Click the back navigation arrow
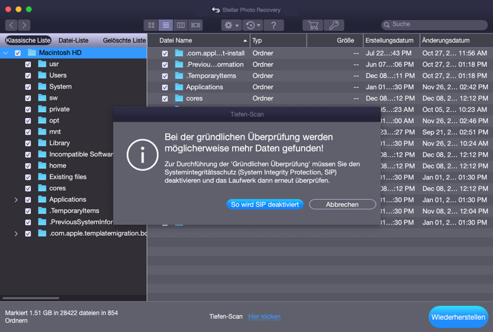This screenshot has height=332, width=493. point(11,25)
